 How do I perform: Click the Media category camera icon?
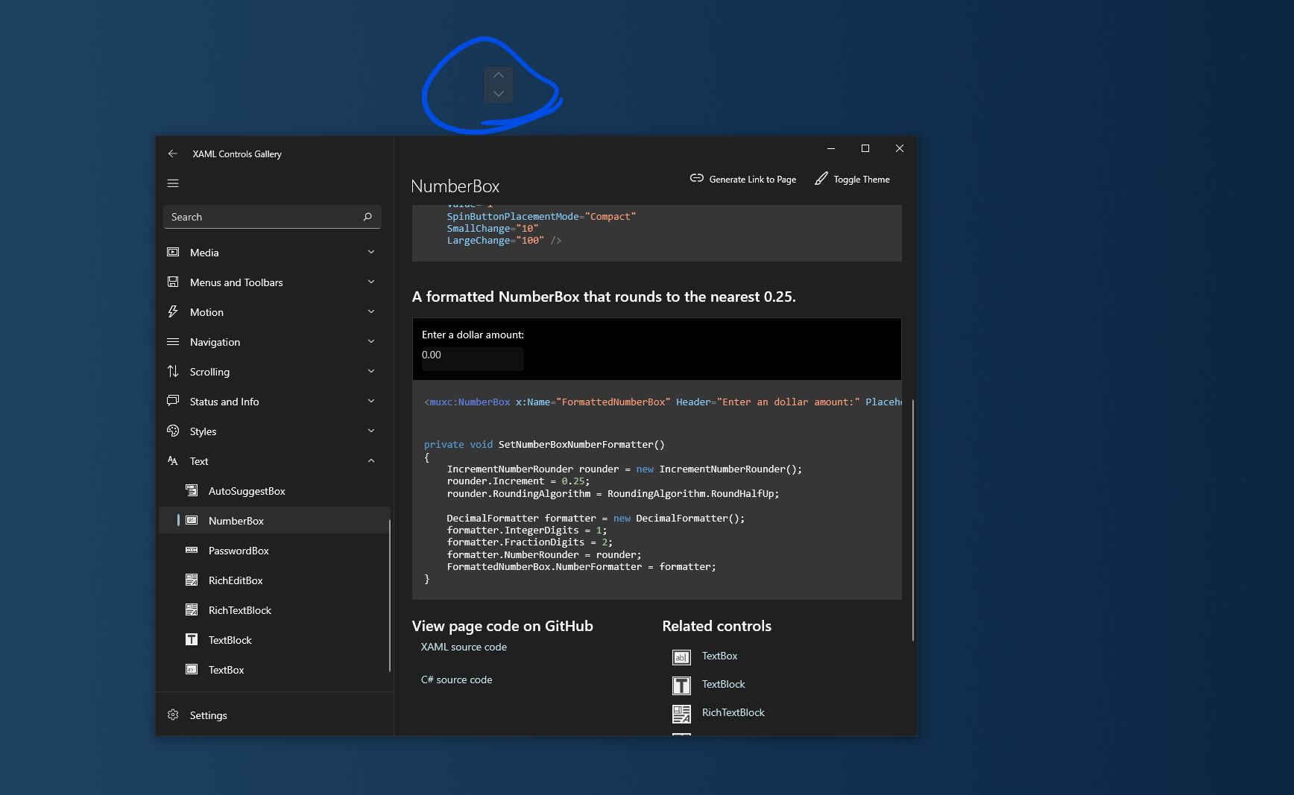[x=173, y=252]
